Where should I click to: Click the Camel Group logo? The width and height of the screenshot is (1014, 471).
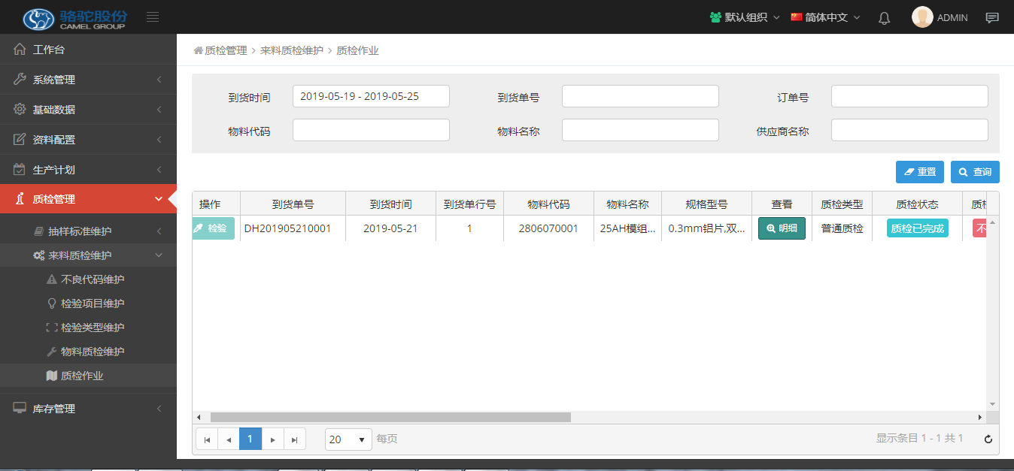pyautogui.click(x=75, y=18)
